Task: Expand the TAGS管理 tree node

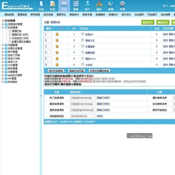Action: click(2, 65)
